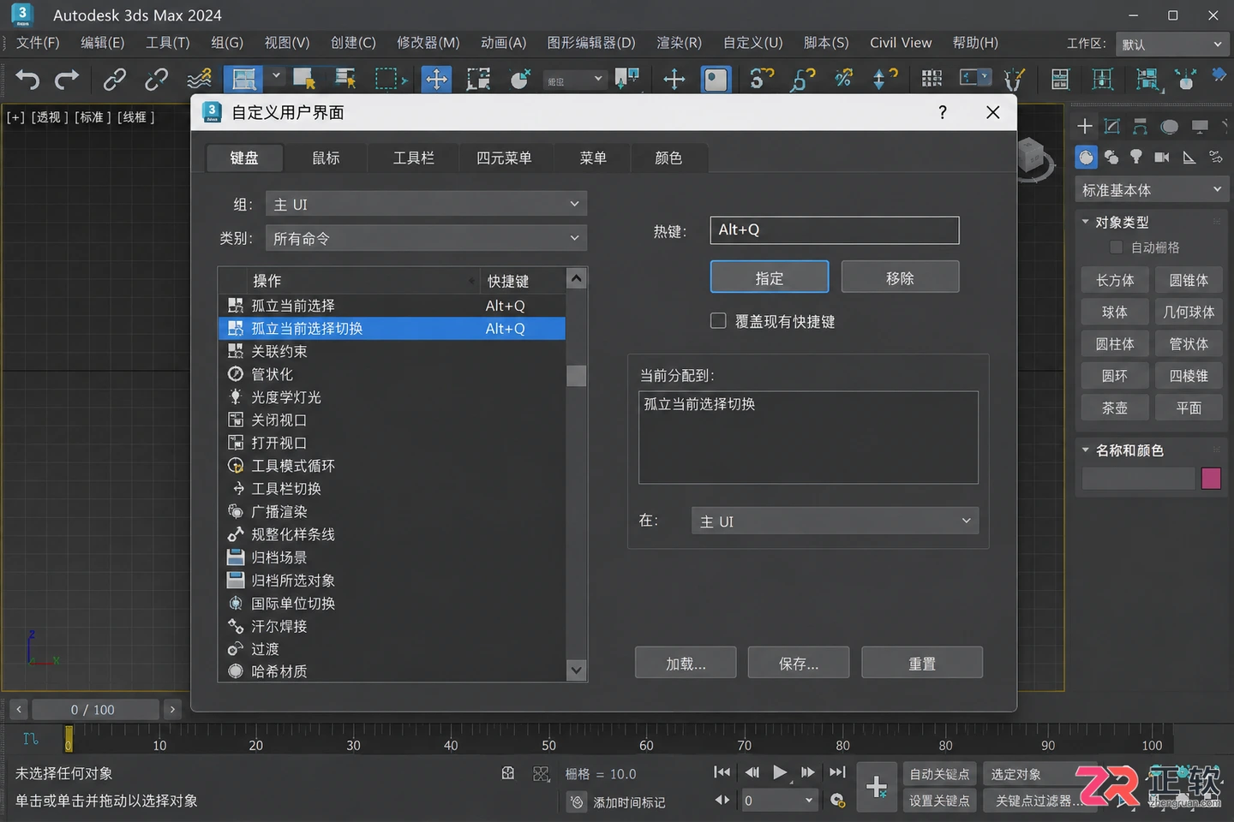The height and width of the screenshot is (822, 1234).
Task: Click the Angle Snap toggle icon
Action: (803, 80)
